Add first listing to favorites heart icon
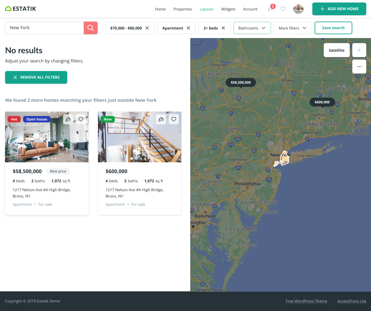 [81, 119]
